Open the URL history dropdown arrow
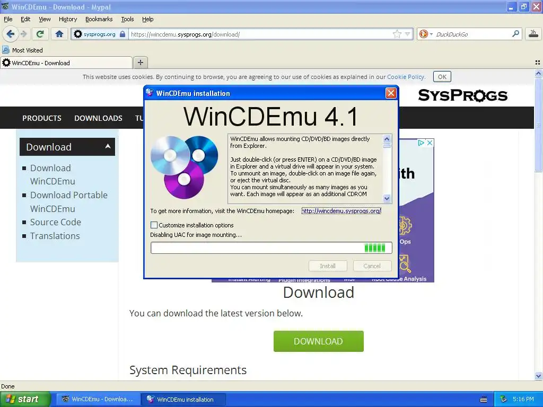Screen dimensions: 543x407 (408, 34)
